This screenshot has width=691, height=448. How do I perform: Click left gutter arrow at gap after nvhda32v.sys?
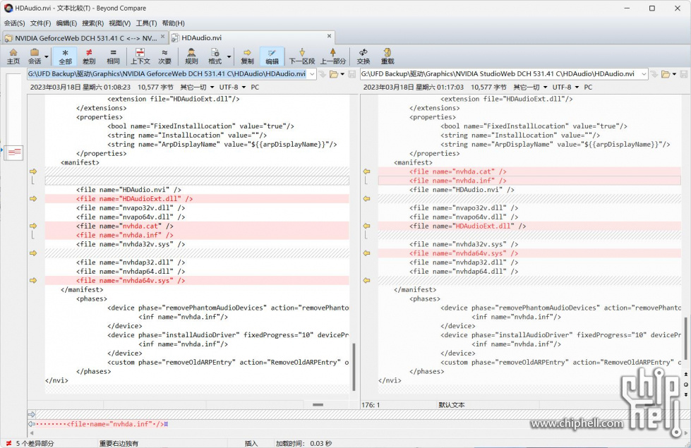point(33,253)
